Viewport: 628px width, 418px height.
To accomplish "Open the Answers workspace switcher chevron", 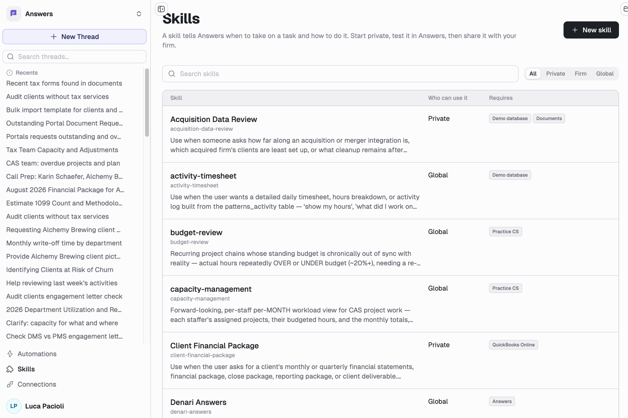I will (x=139, y=14).
